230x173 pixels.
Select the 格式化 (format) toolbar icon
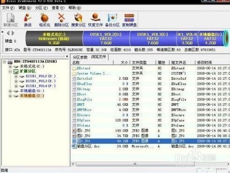tap(45, 20)
